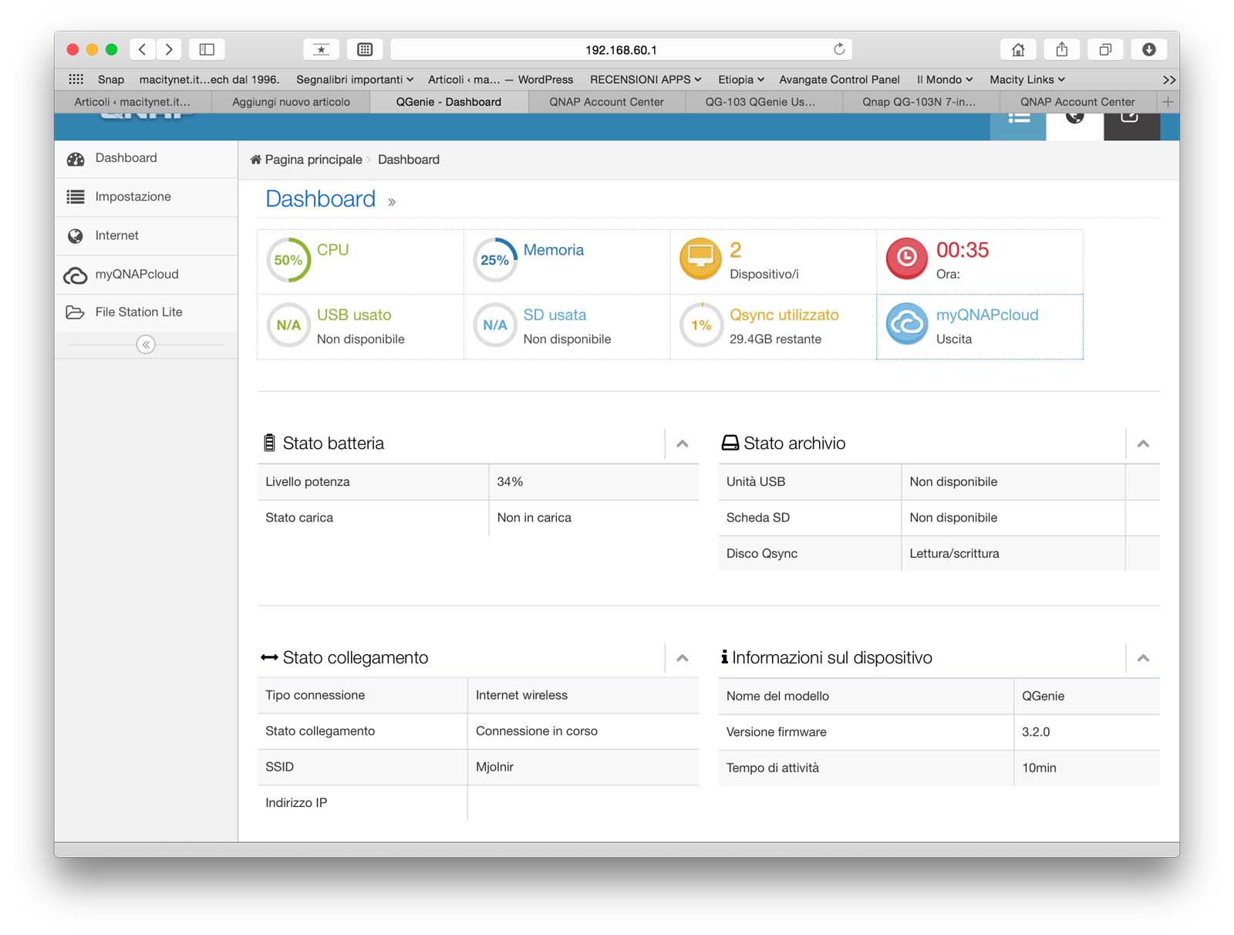Click the Lettura/scrittura Disco Qsync cell
1234x935 pixels.
pos(1013,553)
